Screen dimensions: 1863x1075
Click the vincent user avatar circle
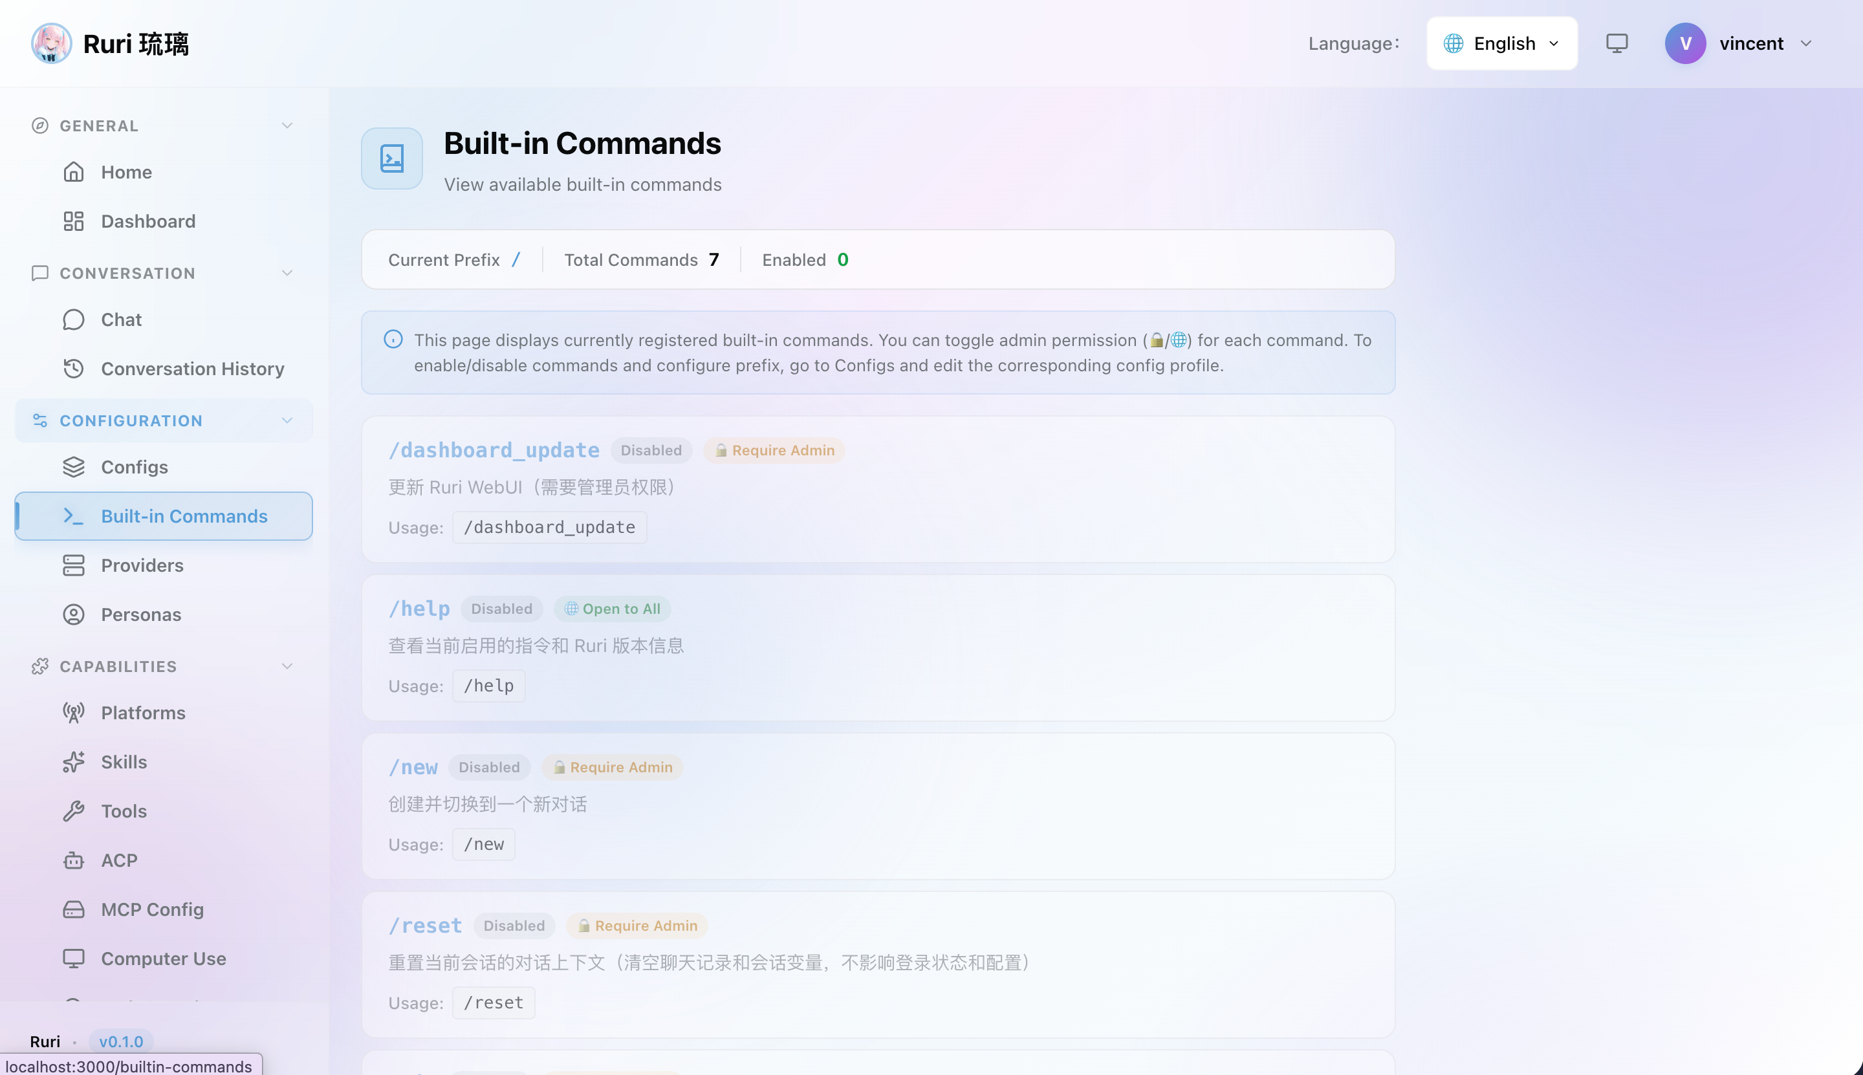[1685, 43]
